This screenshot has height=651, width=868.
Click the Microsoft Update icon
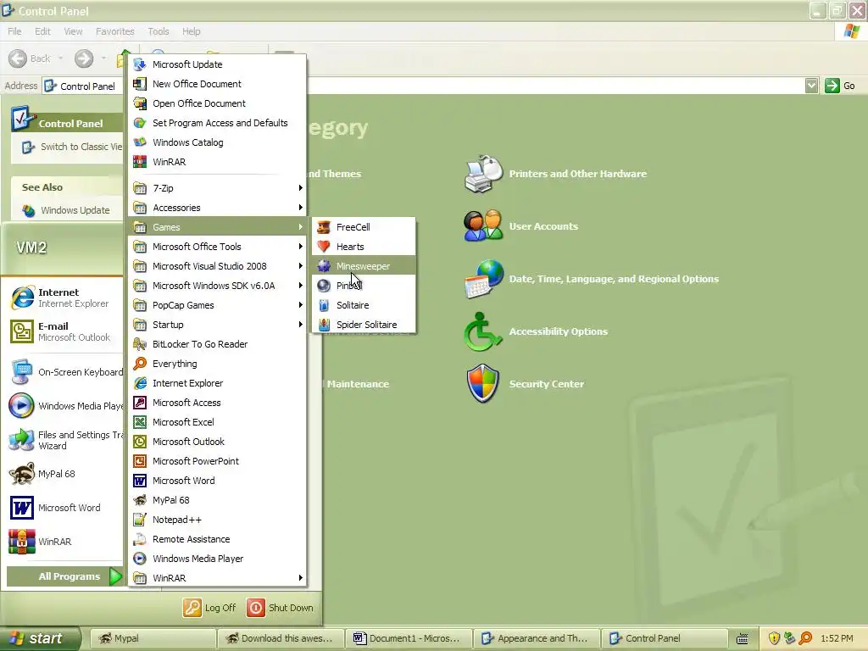[x=140, y=64]
